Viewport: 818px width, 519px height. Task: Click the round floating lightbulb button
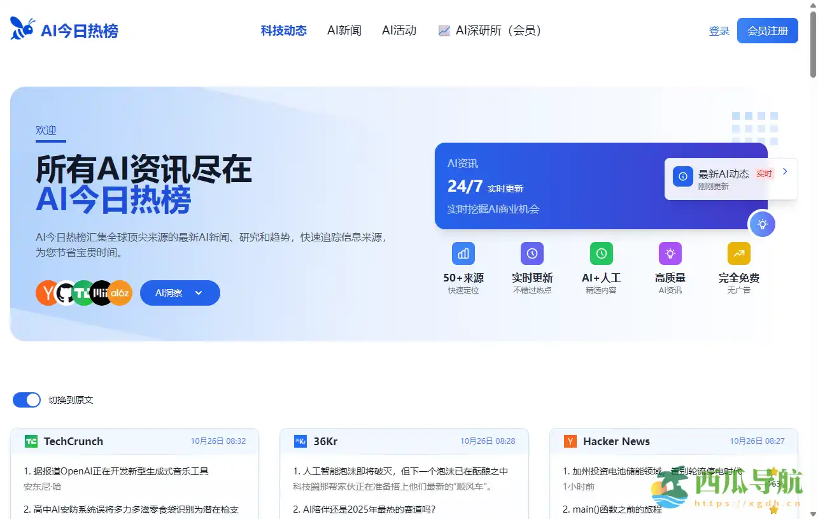[x=762, y=224]
